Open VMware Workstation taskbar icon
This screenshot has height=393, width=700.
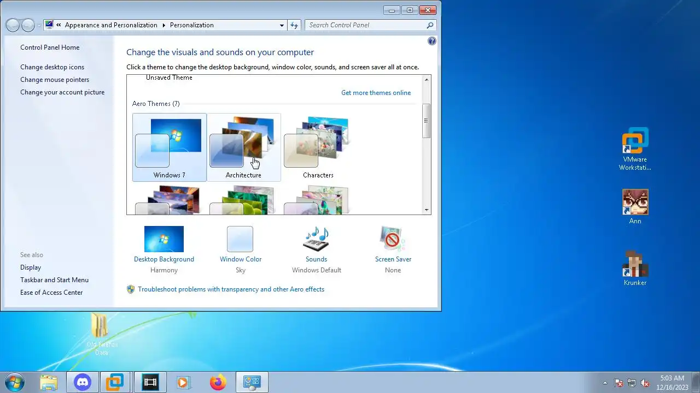click(x=115, y=382)
